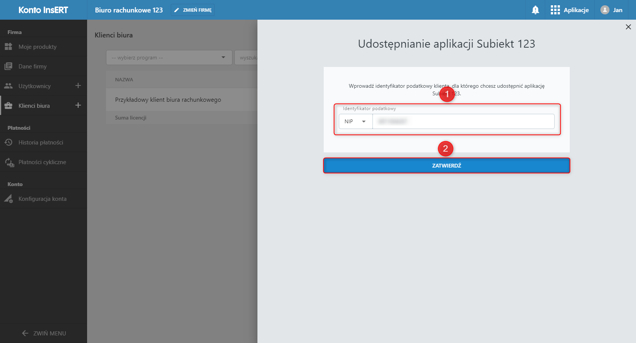This screenshot has width=636, height=343.
Task: Click the Dane firmy sidebar icon
Action: click(x=8, y=67)
